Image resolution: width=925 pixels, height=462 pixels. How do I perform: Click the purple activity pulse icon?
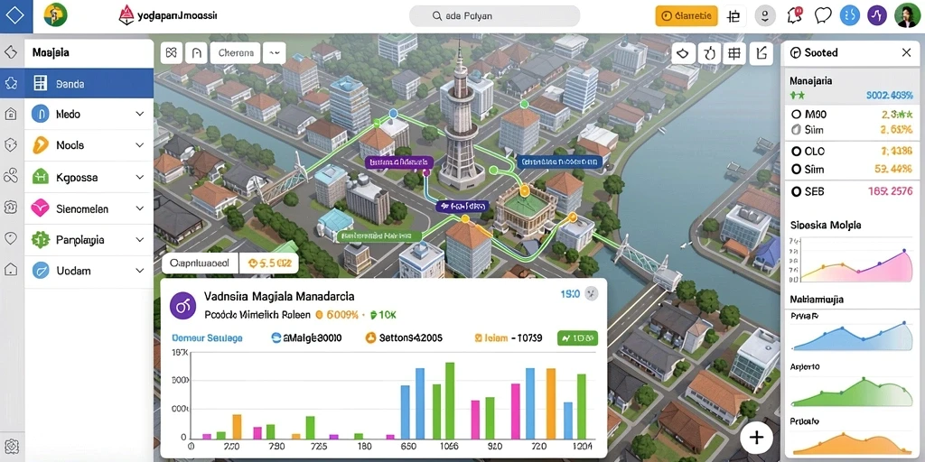pos(876,16)
